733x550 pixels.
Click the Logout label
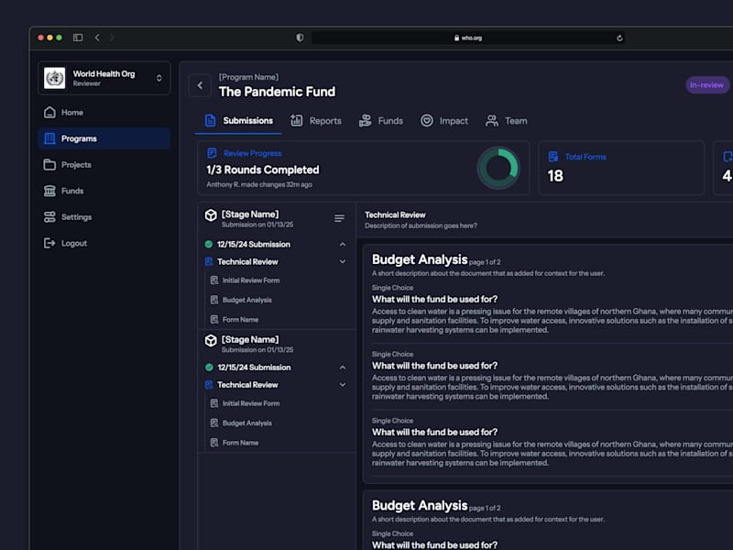[x=74, y=243]
